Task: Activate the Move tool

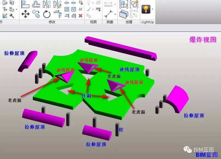Action: click(x=25, y=14)
